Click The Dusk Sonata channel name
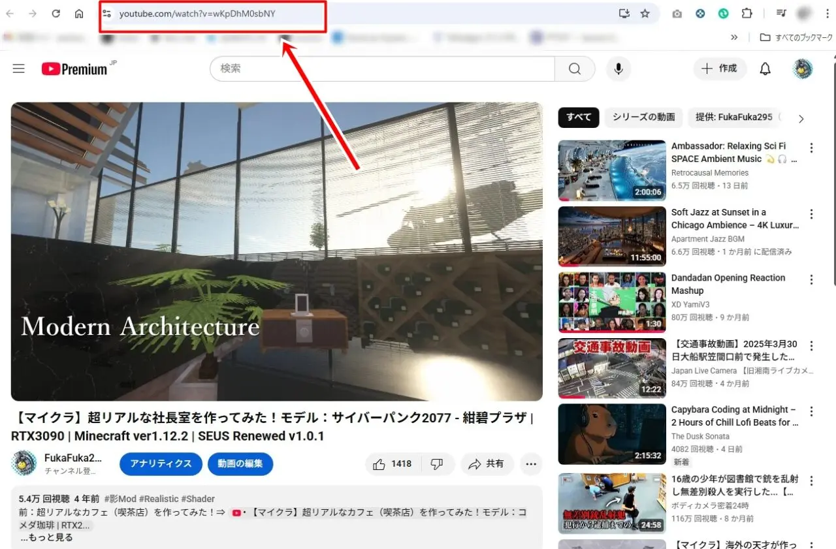 (700, 436)
